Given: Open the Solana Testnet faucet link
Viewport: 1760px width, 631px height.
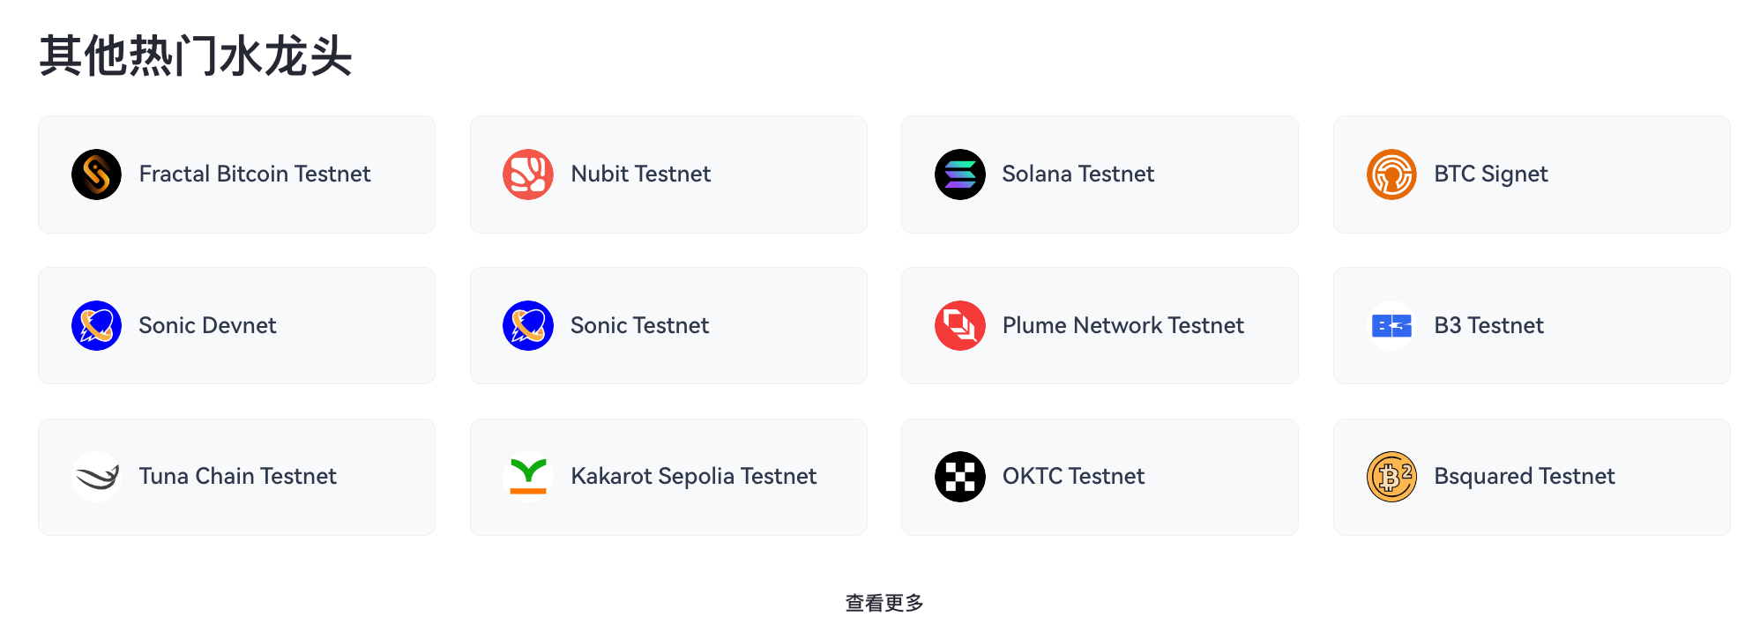Looking at the screenshot, I should [1078, 174].
